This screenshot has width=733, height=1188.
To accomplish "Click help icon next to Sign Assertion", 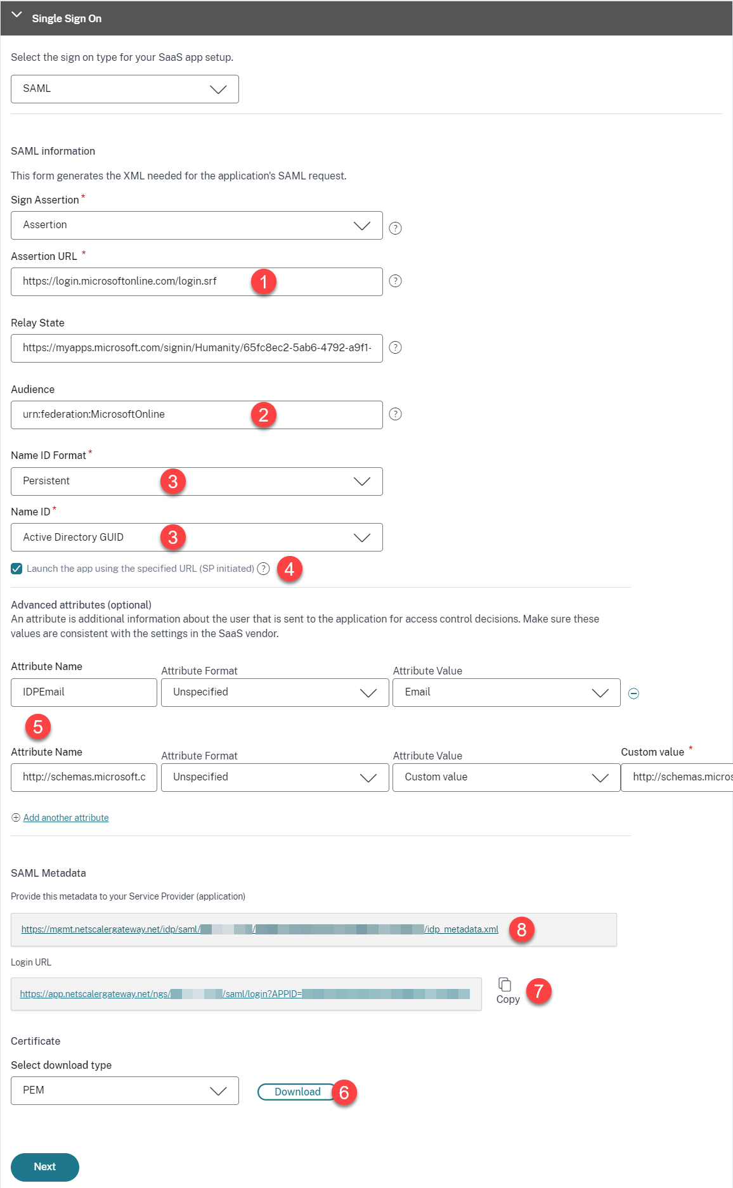I will point(395,228).
